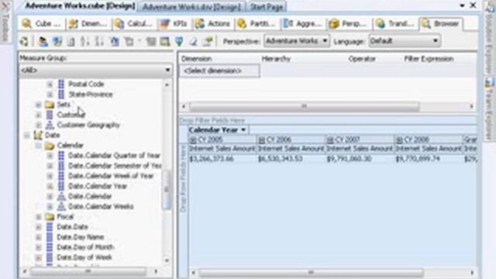Select the Date.Date attribute
Image resolution: width=496 pixels, height=279 pixels.
pyautogui.click(x=72, y=227)
